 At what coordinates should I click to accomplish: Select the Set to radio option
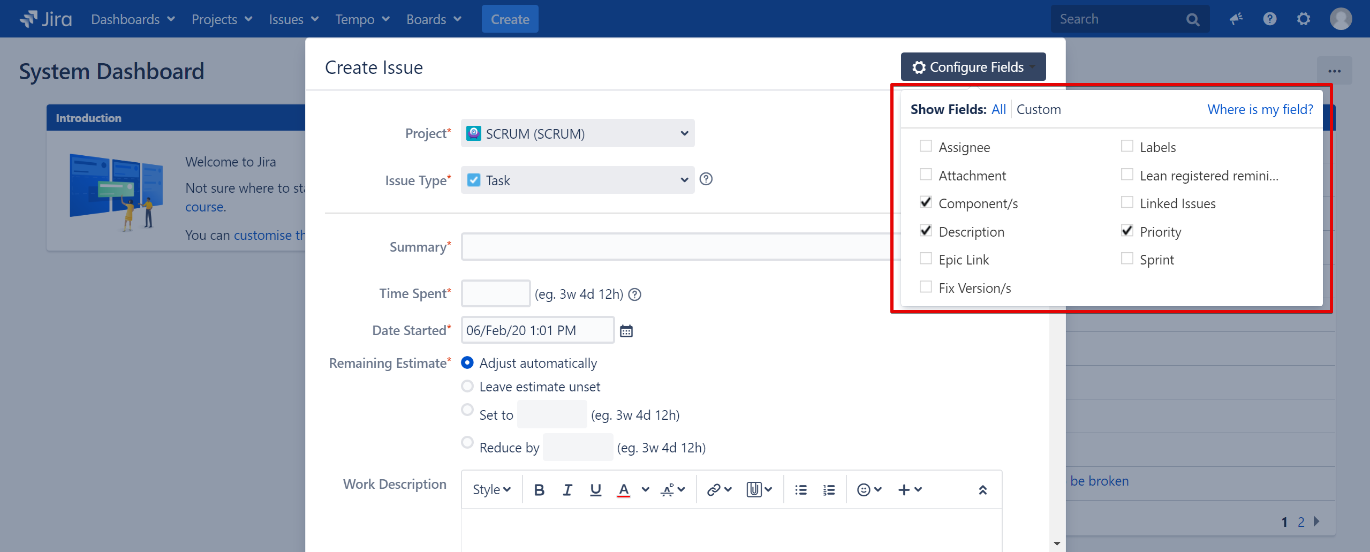pos(467,410)
